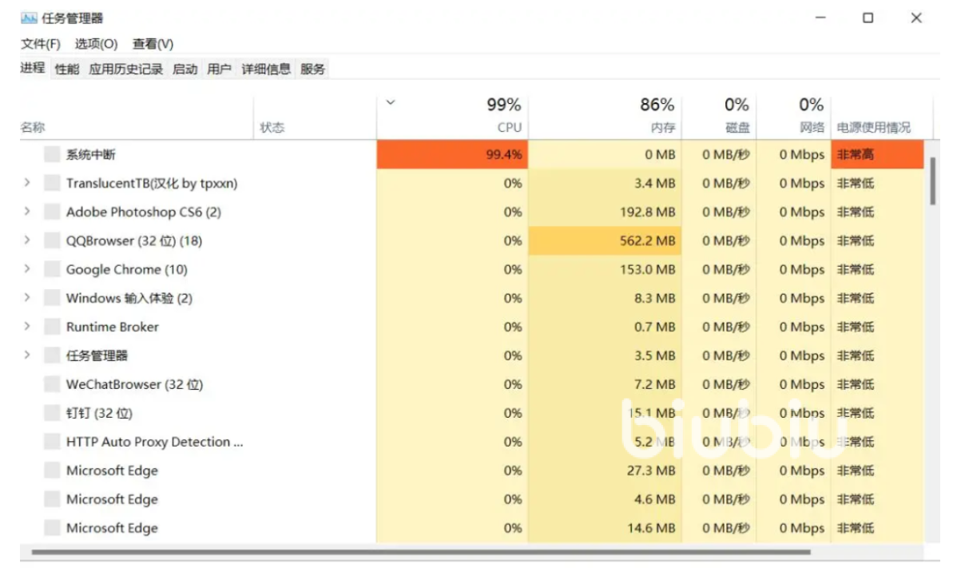Click the vertical scrollbar thumb on right
The height and width of the screenshot is (568, 957).
pyautogui.click(x=932, y=181)
